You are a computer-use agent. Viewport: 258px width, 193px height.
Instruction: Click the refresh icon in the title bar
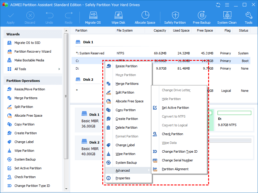point(218,5)
